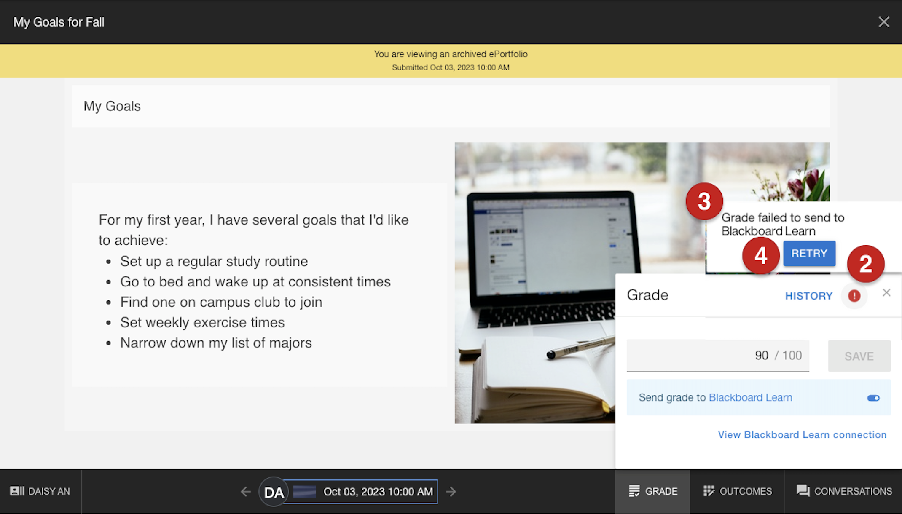This screenshot has height=514, width=902.
Task: Click the 'Set weekly exercise times' bullet
Action: [x=202, y=322]
